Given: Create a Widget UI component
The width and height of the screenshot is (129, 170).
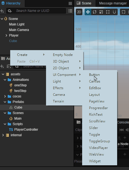Looking at the screenshot, I should click(x=100, y=161).
